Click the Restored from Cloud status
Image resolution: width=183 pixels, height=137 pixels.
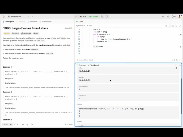pos(85,60)
